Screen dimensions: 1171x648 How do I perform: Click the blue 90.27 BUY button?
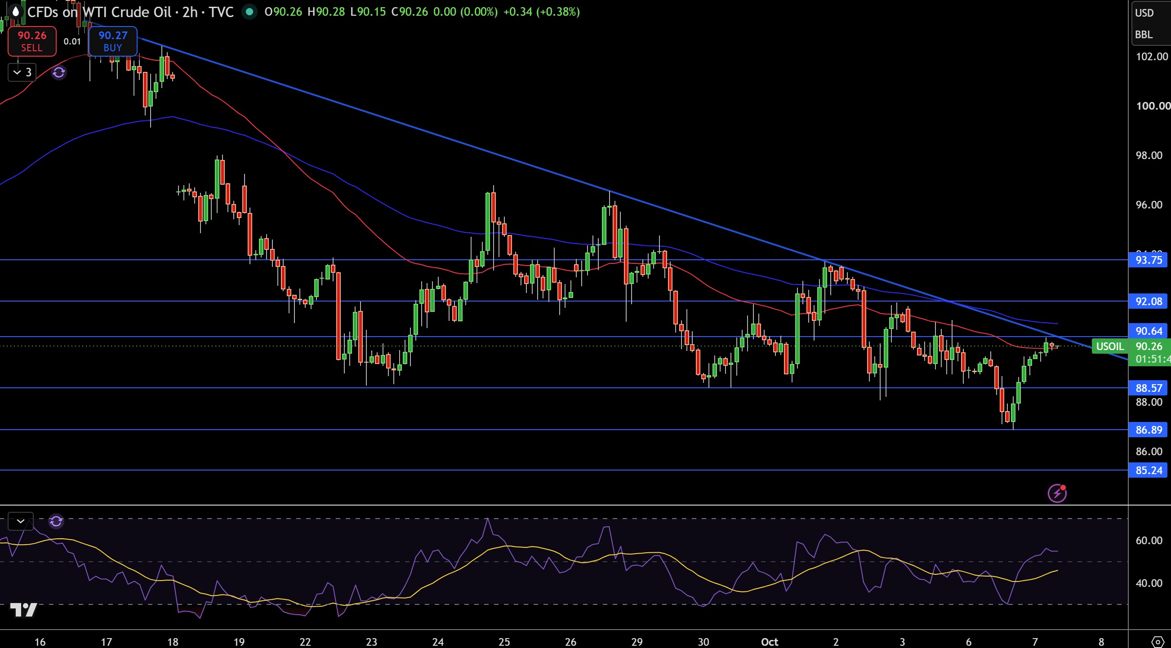[x=113, y=41]
